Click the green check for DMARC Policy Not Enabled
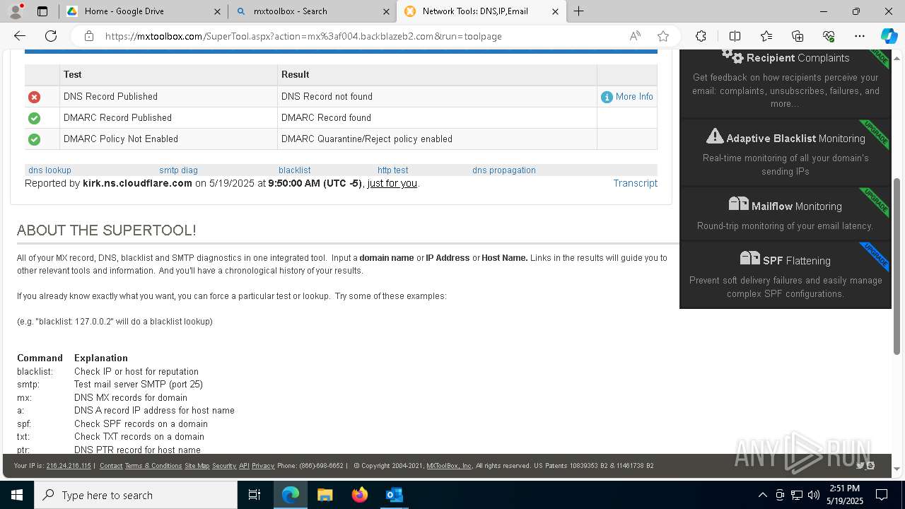Screen dimensions: 905x509 [x=34, y=139]
